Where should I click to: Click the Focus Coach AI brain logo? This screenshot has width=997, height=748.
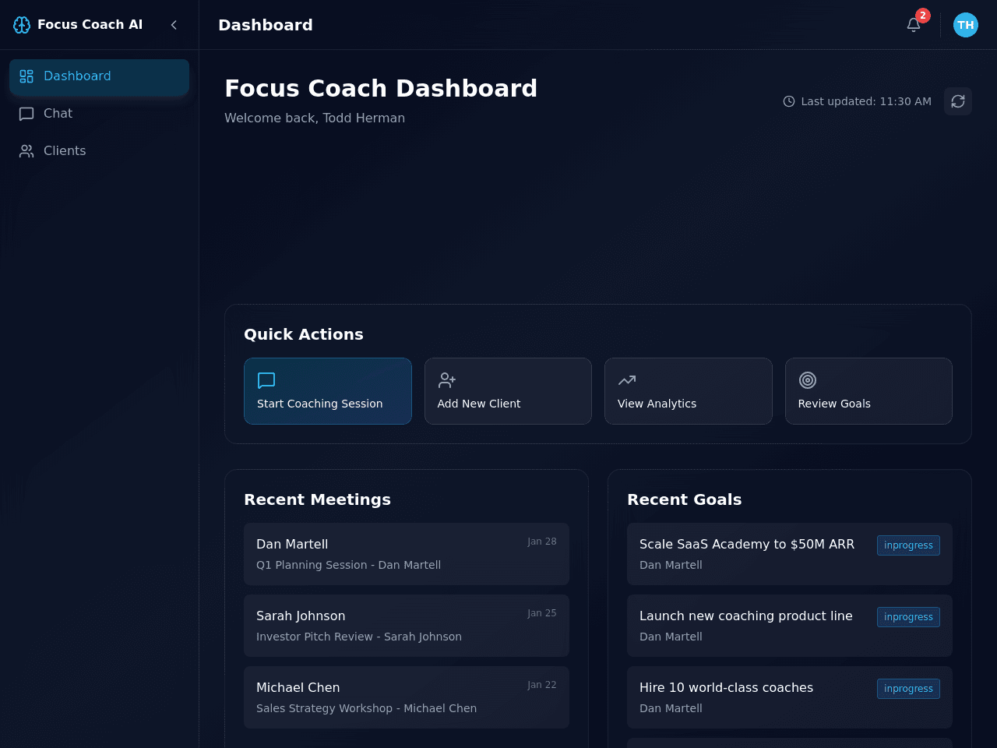pos(22,25)
